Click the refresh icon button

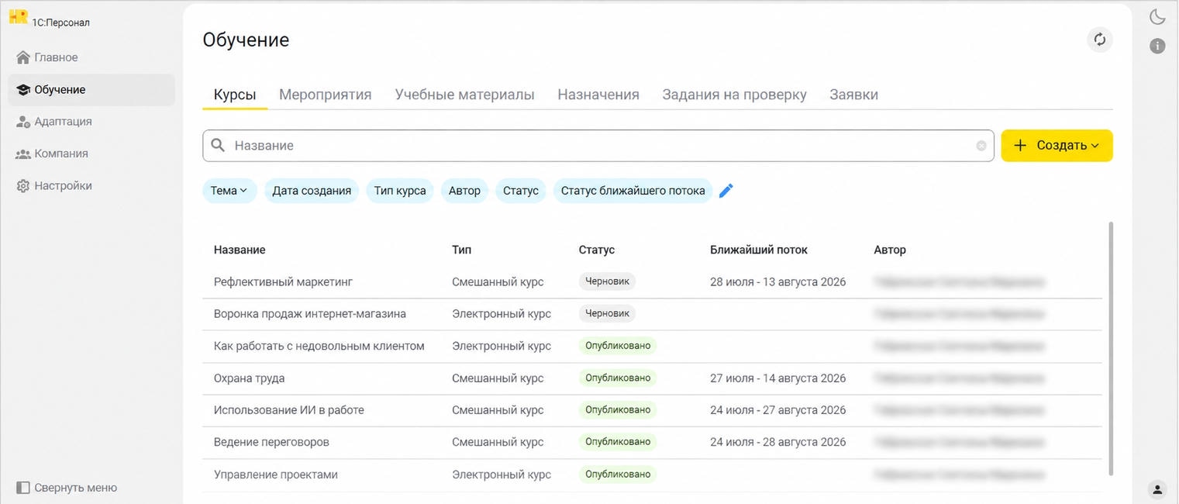point(1099,40)
